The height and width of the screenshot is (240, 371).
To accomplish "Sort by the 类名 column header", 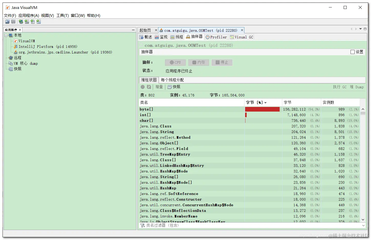I will (192, 103).
